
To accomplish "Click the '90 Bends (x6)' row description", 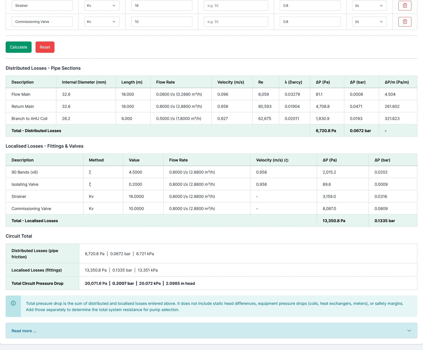I will tap(25, 172).
